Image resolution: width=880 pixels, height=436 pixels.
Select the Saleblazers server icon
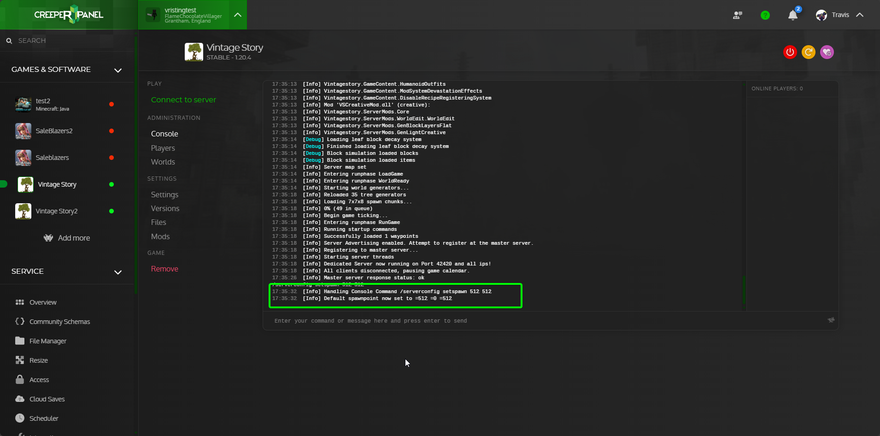point(23,158)
